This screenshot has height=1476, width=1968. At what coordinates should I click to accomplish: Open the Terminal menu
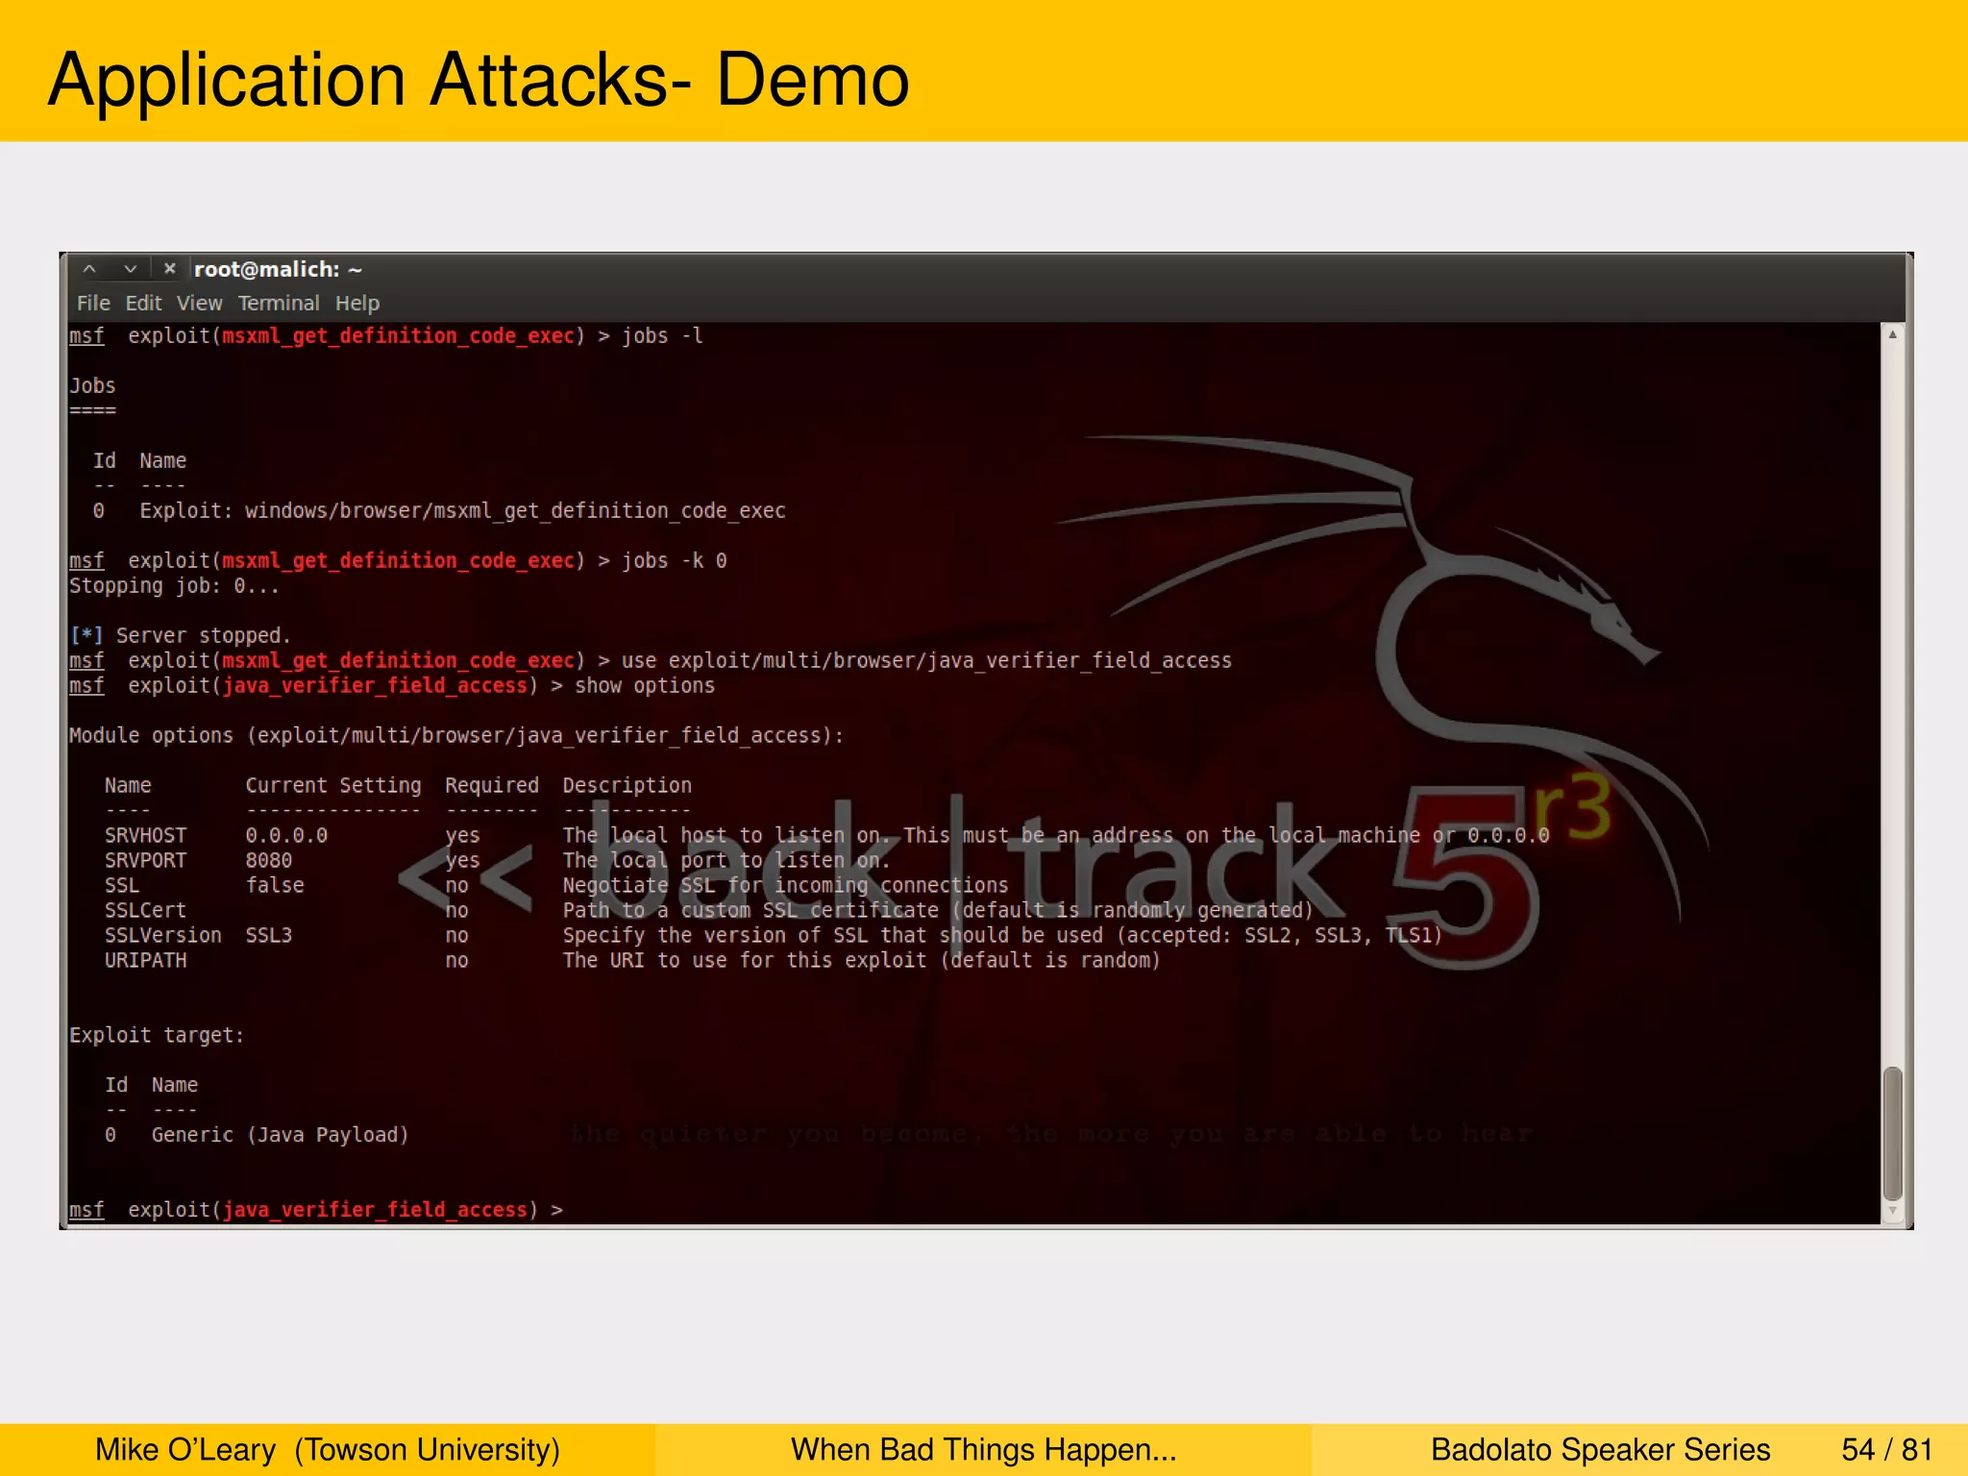pos(279,303)
